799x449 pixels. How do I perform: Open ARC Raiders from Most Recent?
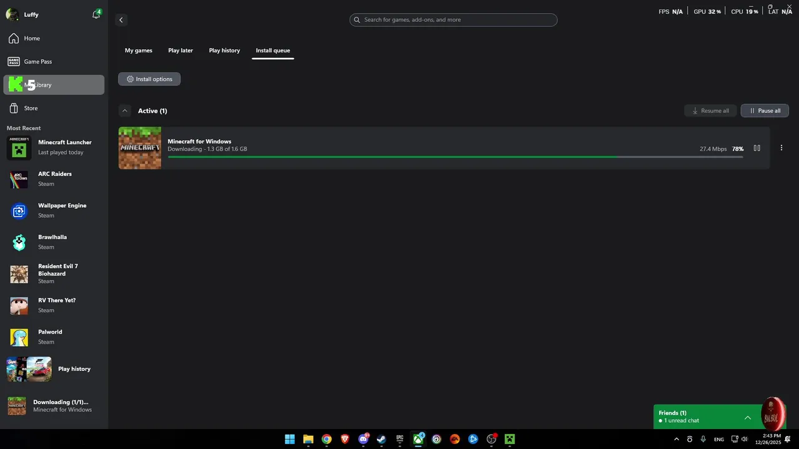point(55,179)
